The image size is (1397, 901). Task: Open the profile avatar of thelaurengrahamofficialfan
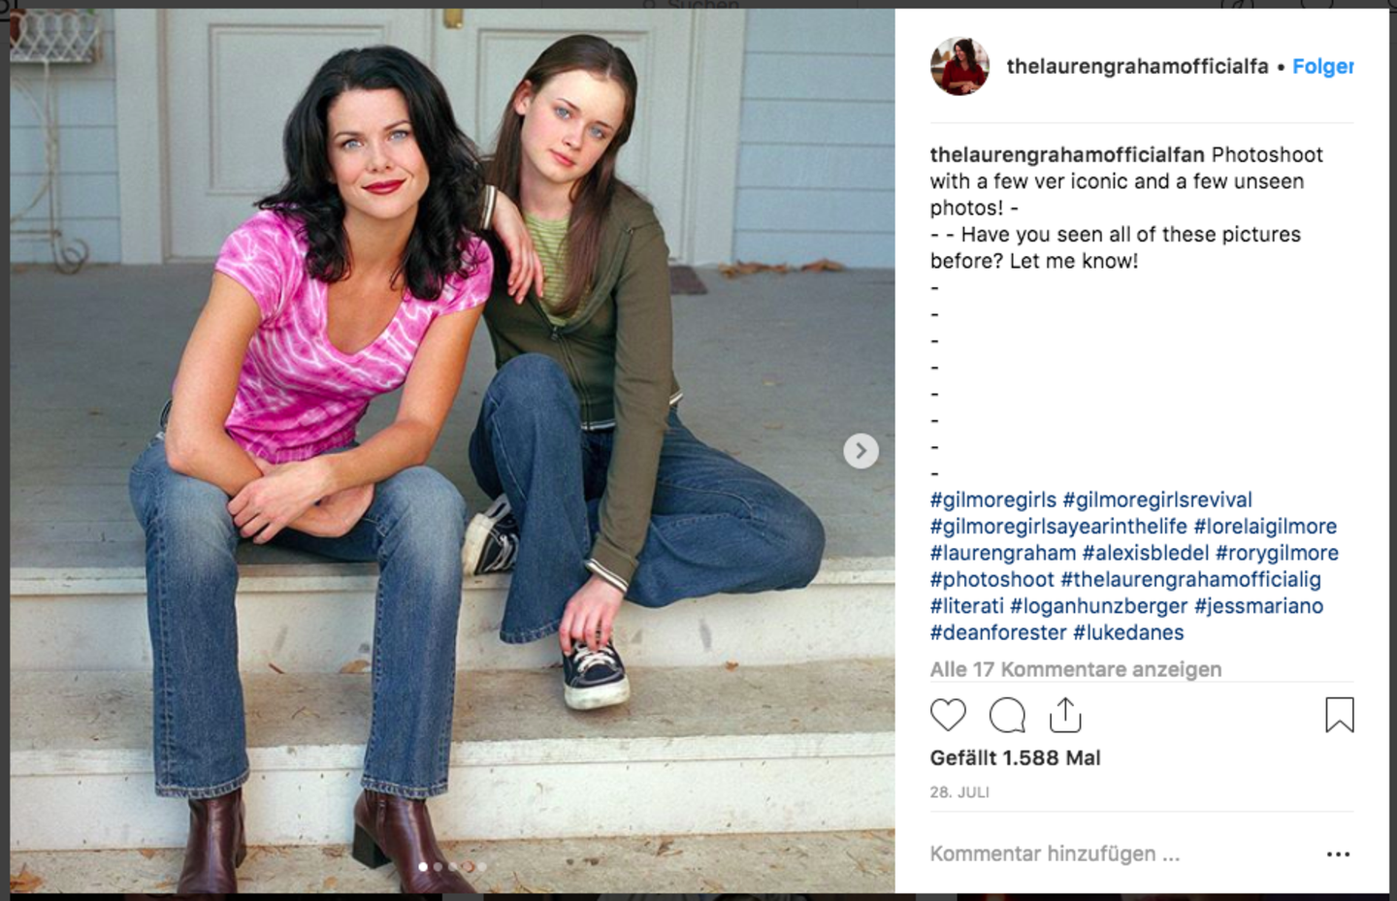click(x=959, y=66)
